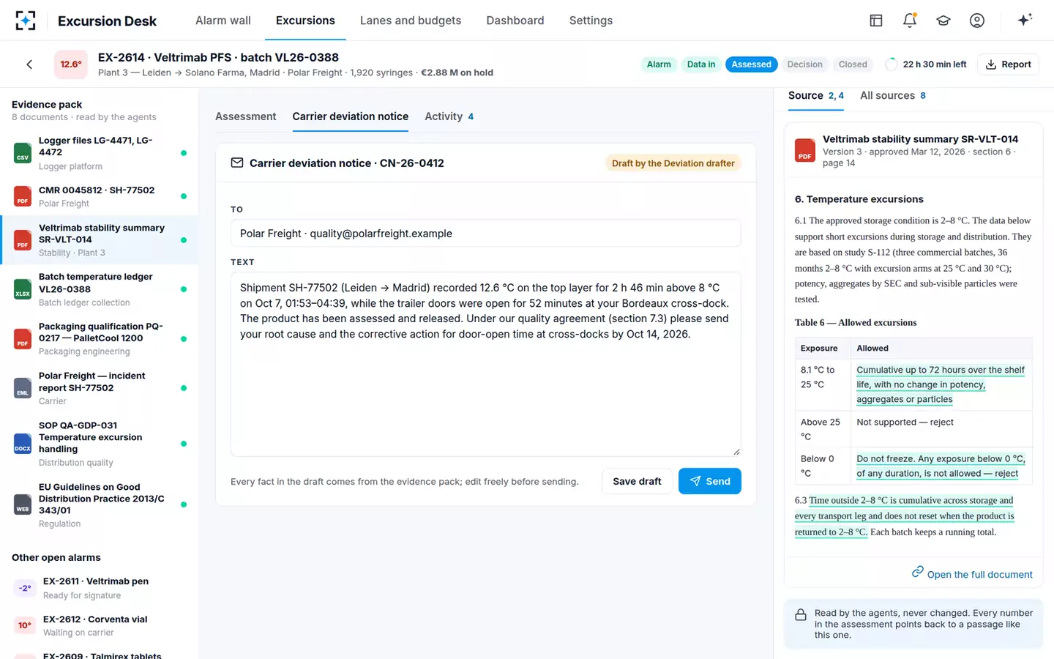The width and height of the screenshot is (1054, 659).
Task: Click the 12.6° temperature badge
Action: click(71, 64)
